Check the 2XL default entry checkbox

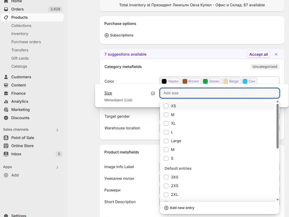point(166,194)
